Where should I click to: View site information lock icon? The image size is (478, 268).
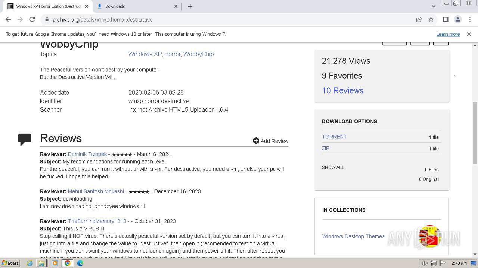pos(47,19)
